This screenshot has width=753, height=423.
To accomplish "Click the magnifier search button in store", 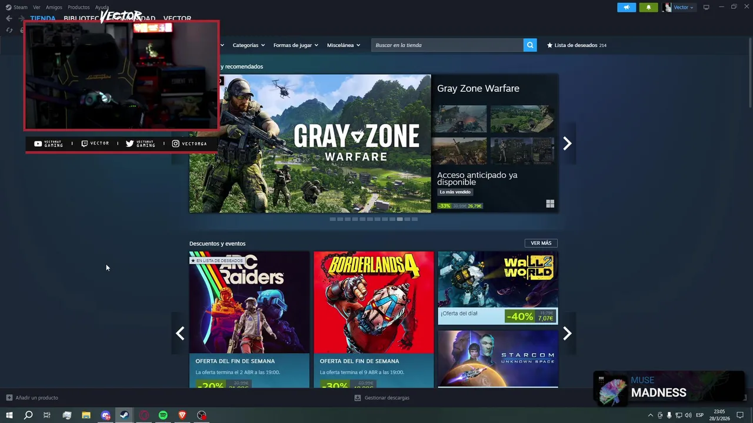I will tap(530, 45).
